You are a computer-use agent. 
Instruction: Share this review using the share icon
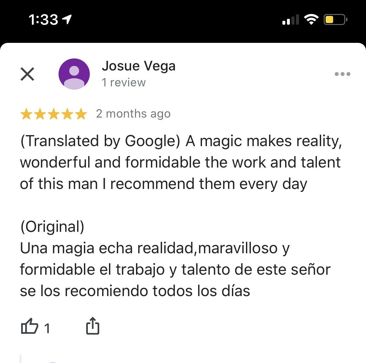(93, 326)
